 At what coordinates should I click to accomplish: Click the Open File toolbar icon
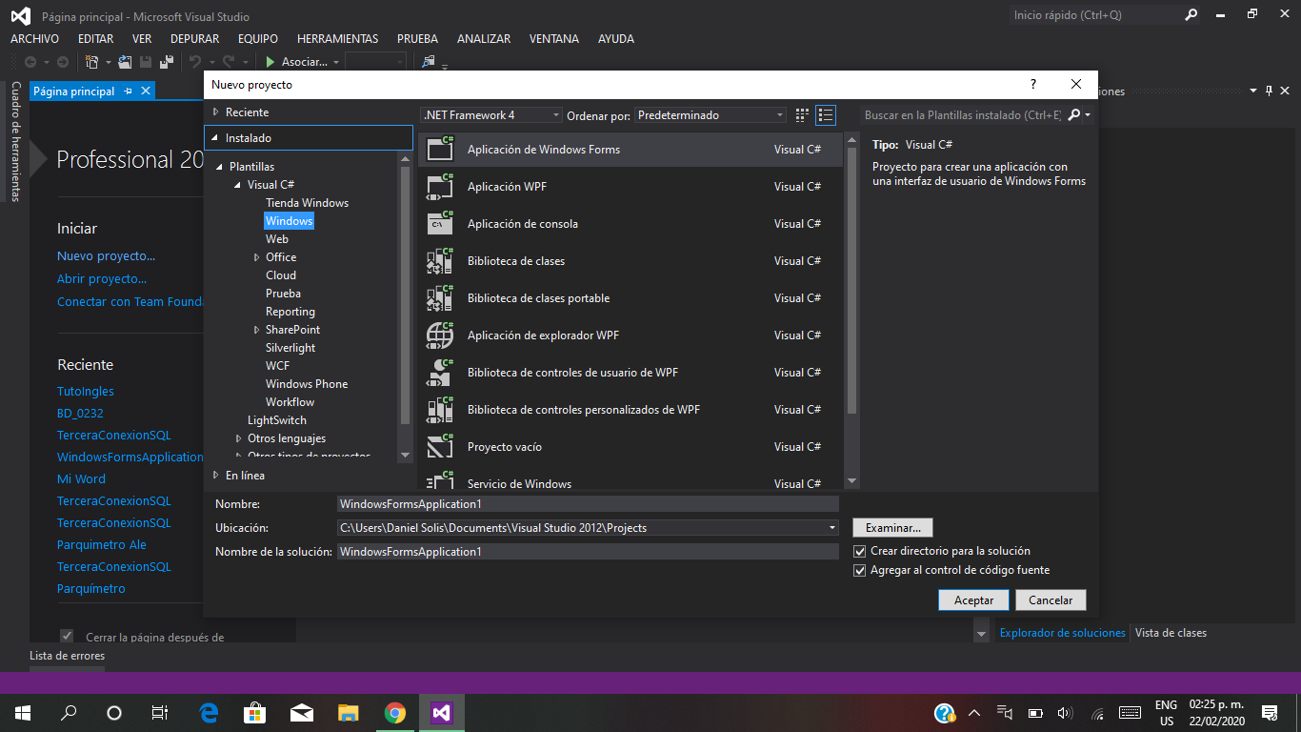(x=124, y=62)
